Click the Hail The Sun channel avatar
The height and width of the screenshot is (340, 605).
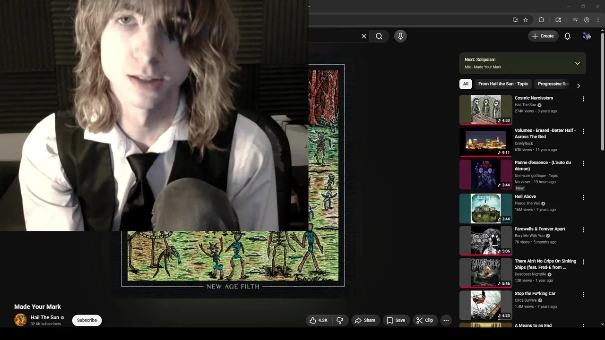coord(20,320)
